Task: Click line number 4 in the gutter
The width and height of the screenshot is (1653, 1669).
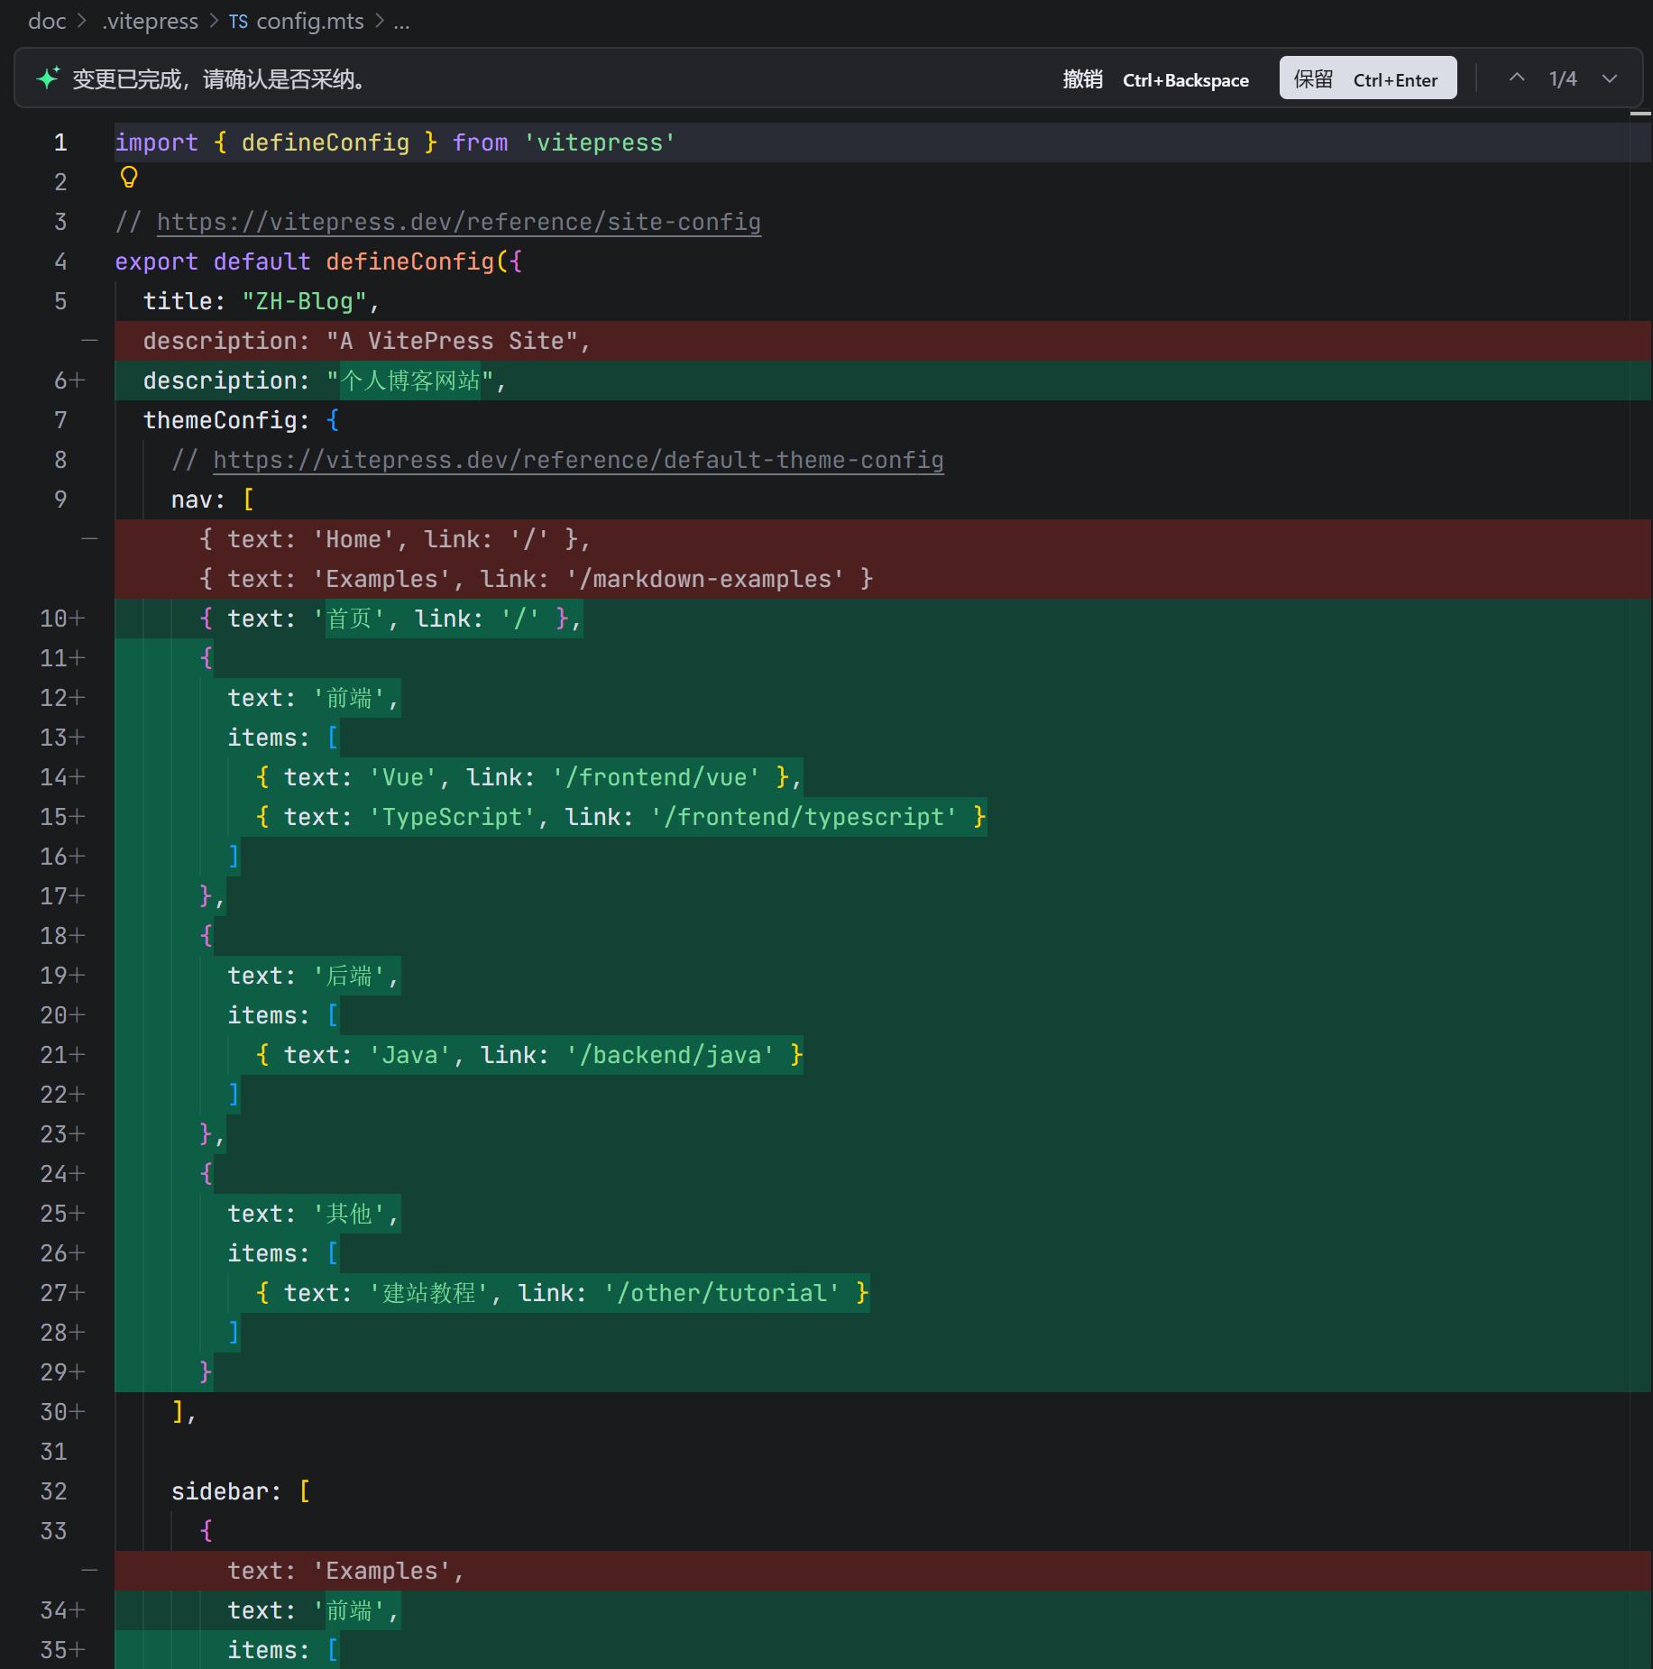Action: point(60,261)
